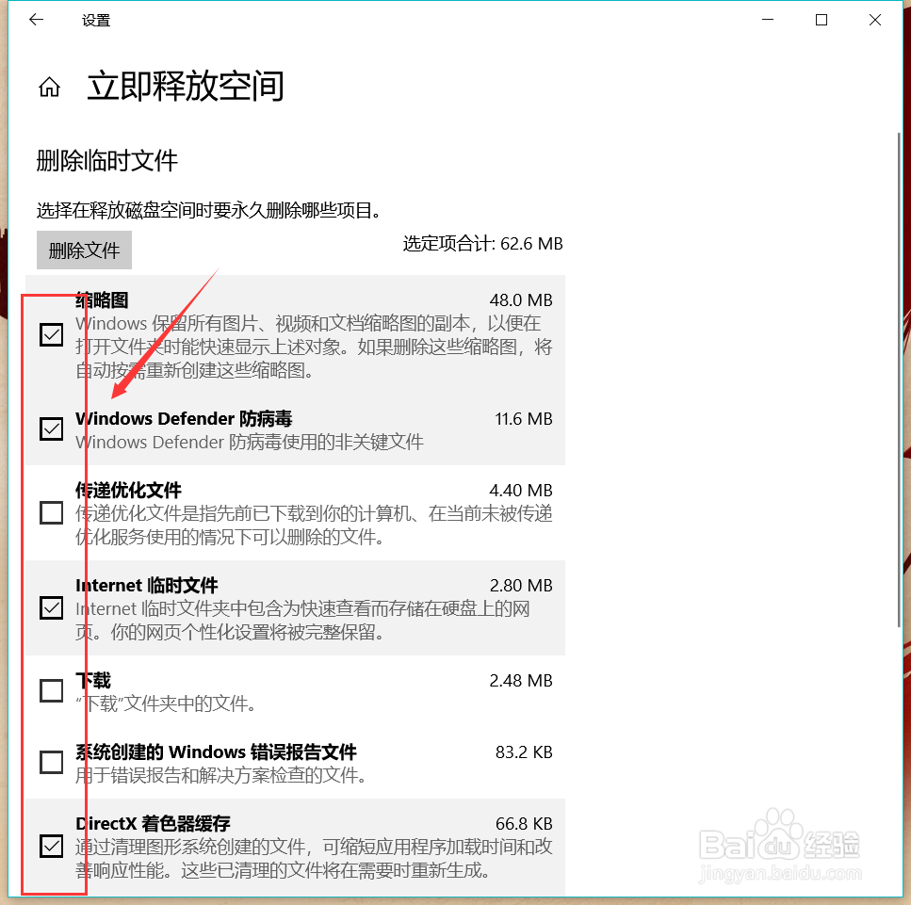Click the 删除文件 button
911x905 pixels.
click(83, 250)
